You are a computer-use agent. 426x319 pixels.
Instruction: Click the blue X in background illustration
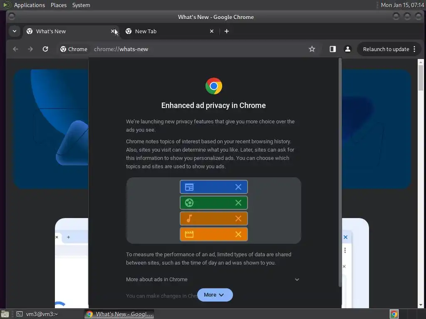pos(346,237)
